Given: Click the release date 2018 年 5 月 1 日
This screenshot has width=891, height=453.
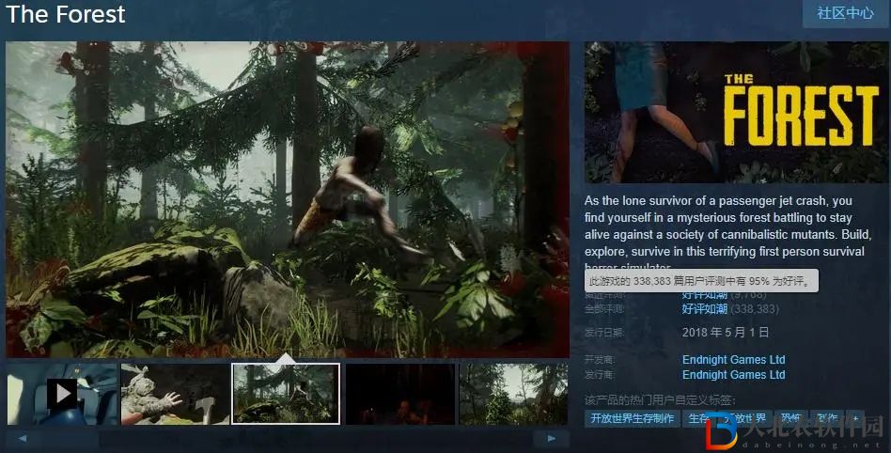Looking at the screenshot, I should [x=726, y=332].
